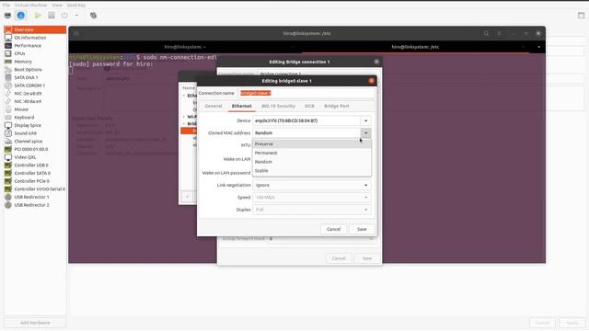
Task: Click Save in bridge0 slave dialog
Action: 362,229
